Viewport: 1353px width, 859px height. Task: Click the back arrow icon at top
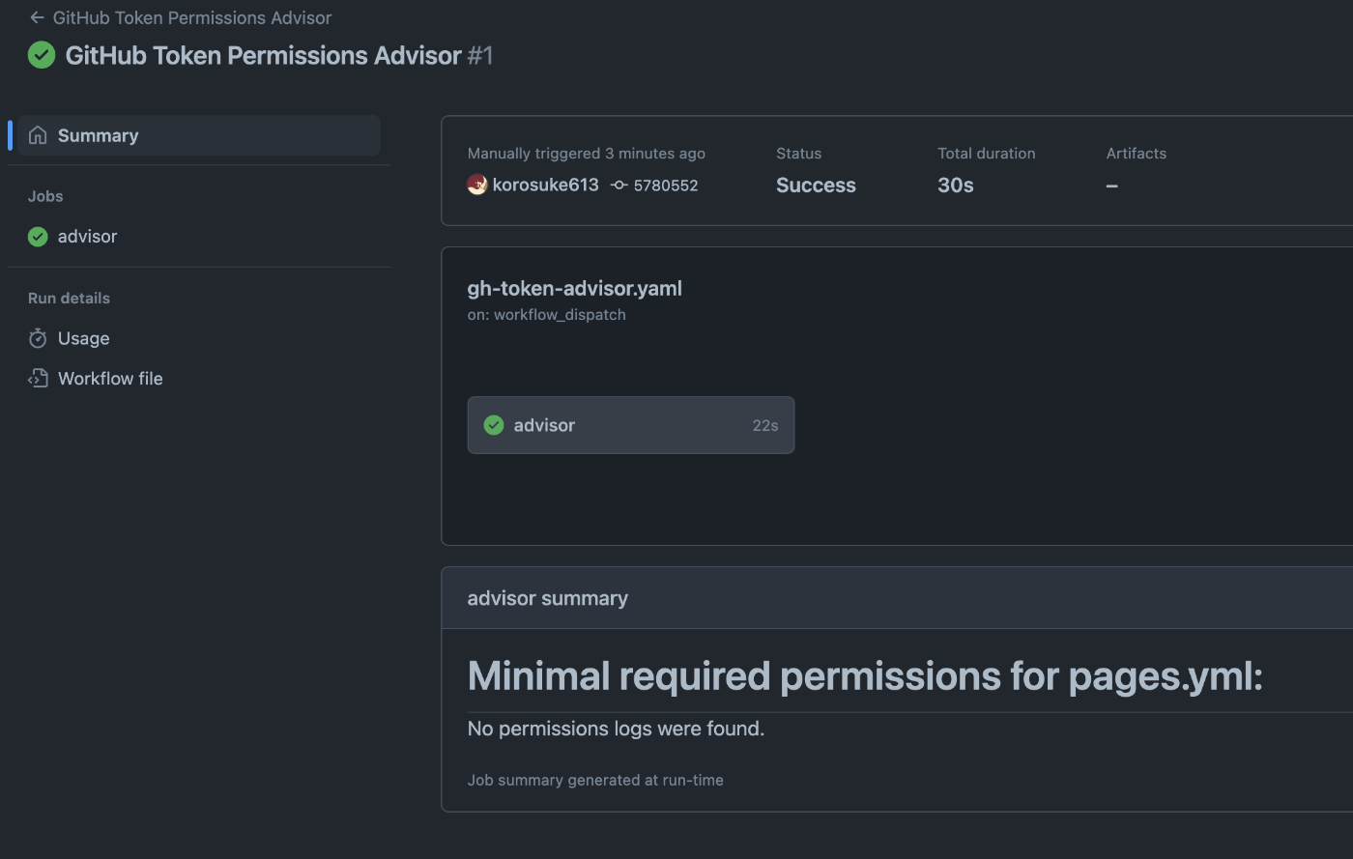click(x=37, y=17)
